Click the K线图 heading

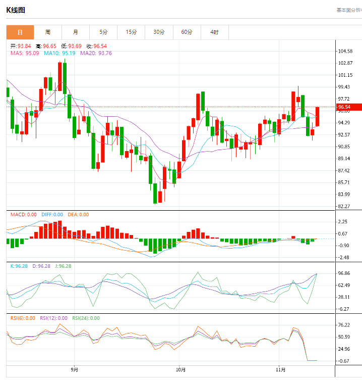(x=16, y=10)
